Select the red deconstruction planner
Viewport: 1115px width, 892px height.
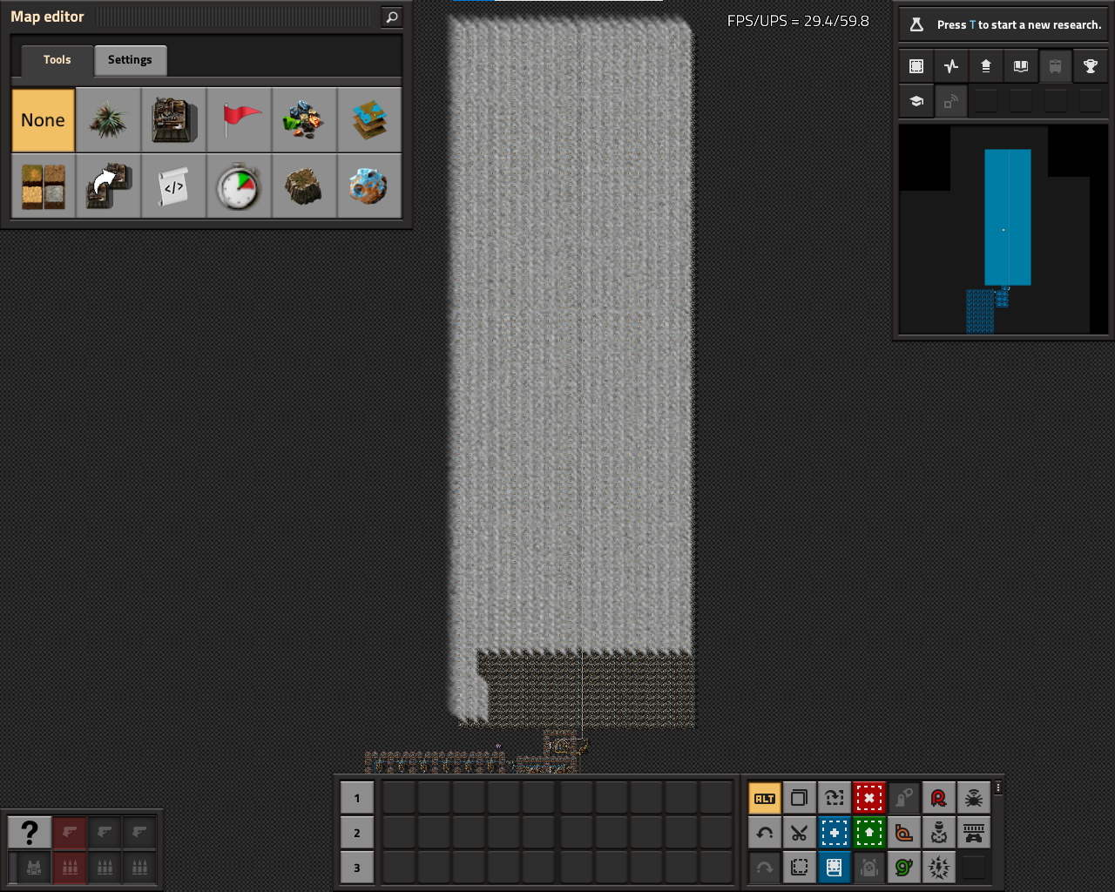869,798
